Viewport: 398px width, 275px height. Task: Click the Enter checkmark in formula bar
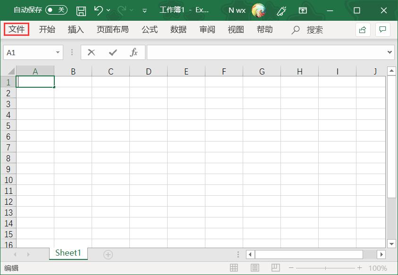tap(111, 52)
